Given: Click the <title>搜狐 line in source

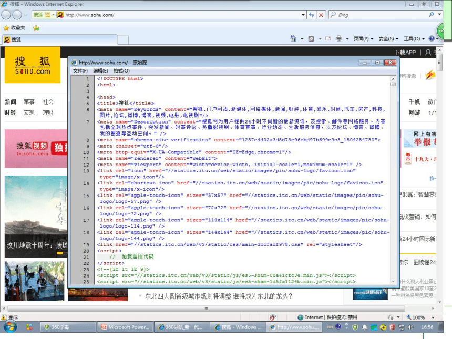Looking at the screenshot, I should pyautogui.click(x=126, y=103).
